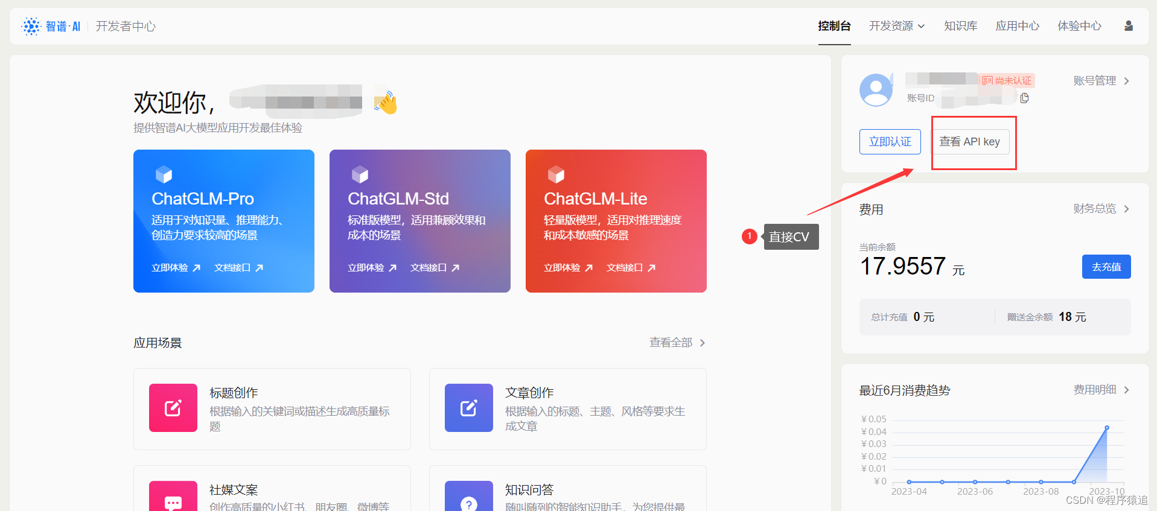Click the purple 文章创作 edit icon
The width and height of the screenshot is (1157, 511).
click(469, 408)
